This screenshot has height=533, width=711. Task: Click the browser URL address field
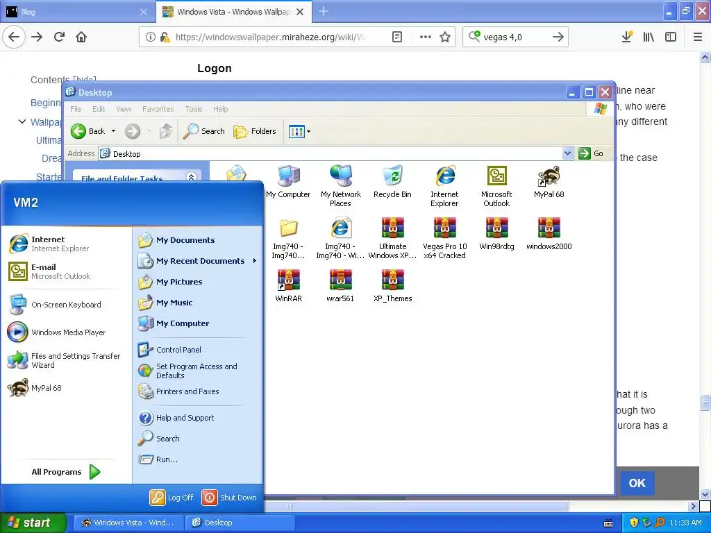pyautogui.click(x=270, y=37)
